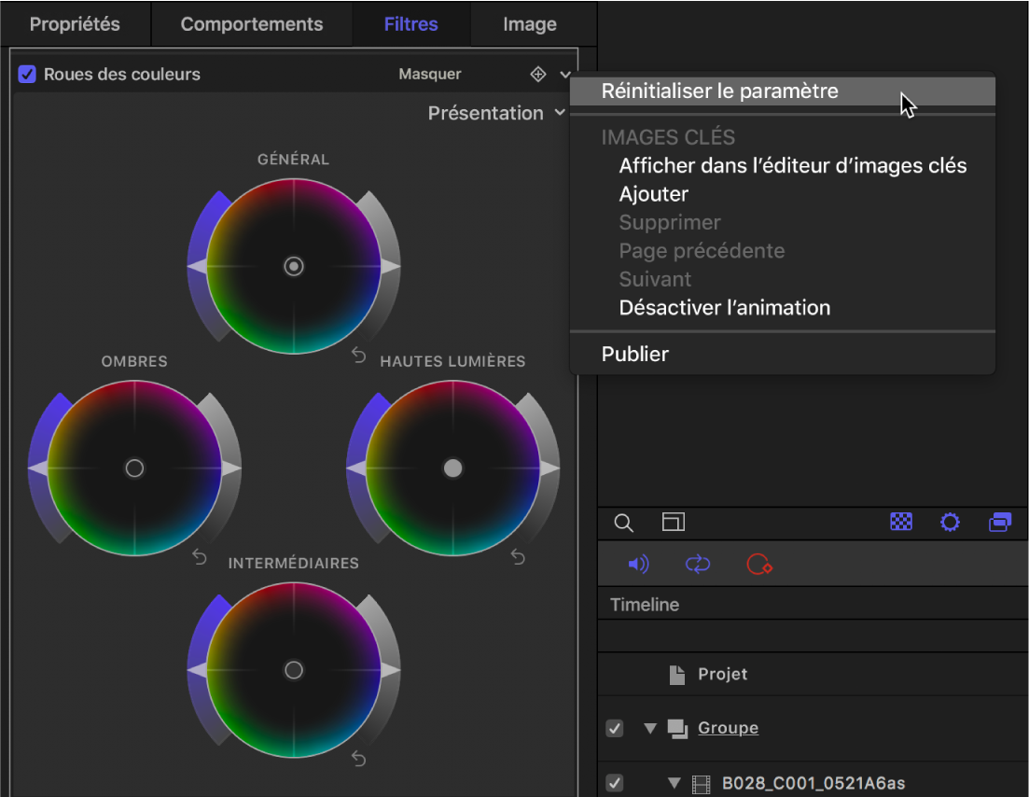Open the Timeline search magnifier
The width and height of the screenshot is (1029, 797).
point(623,523)
